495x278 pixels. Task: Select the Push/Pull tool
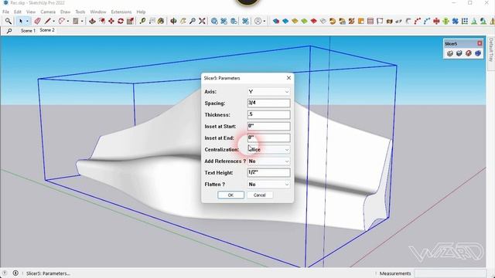click(92, 21)
